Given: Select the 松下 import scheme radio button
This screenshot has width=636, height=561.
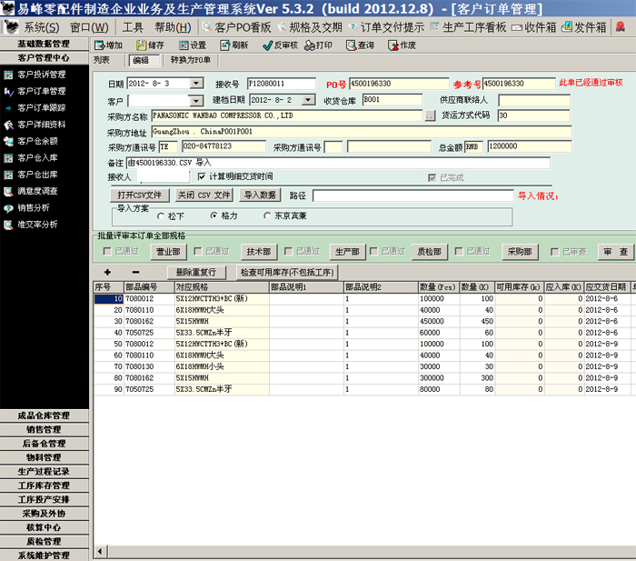Looking at the screenshot, I should 161,216.
